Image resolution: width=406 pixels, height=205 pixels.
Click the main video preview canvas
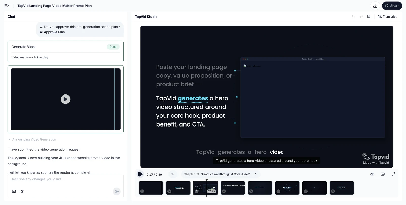tap(267, 97)
